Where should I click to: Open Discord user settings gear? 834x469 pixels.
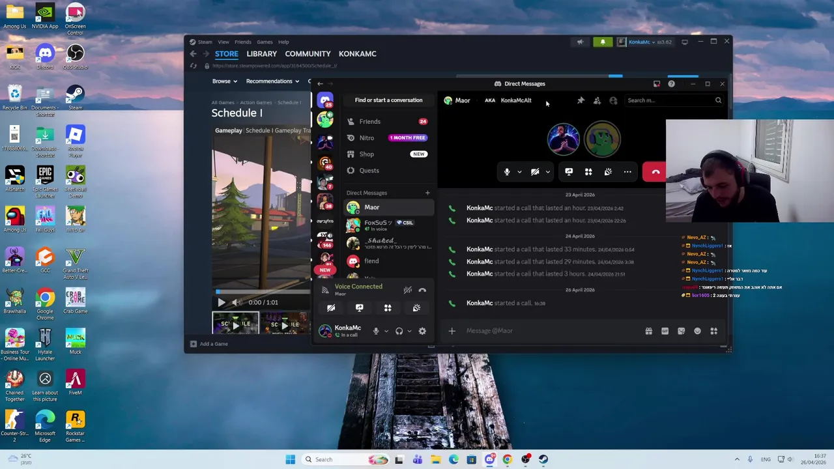(x=422, y=331)
